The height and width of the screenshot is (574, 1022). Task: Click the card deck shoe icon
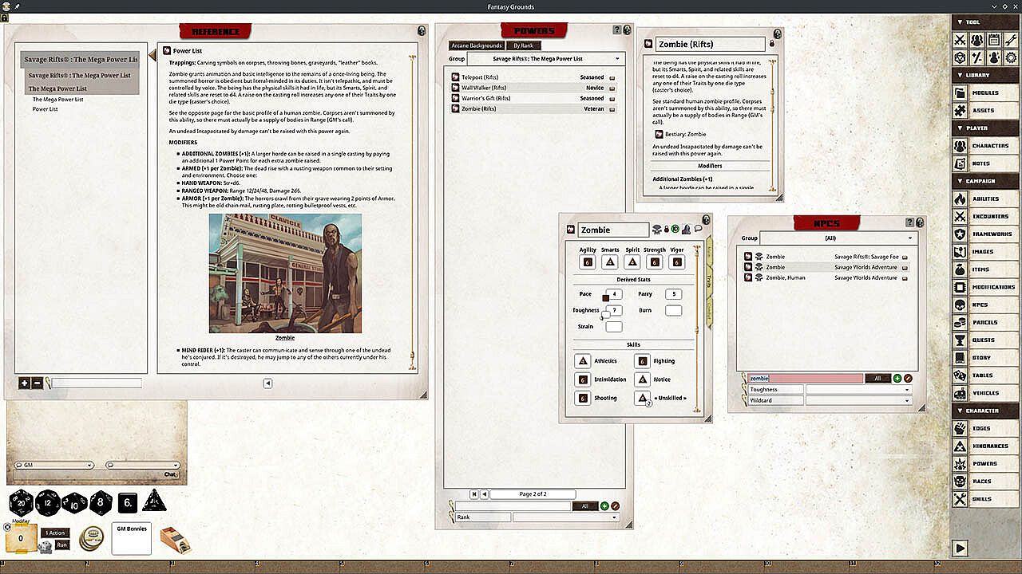point(175,540)
